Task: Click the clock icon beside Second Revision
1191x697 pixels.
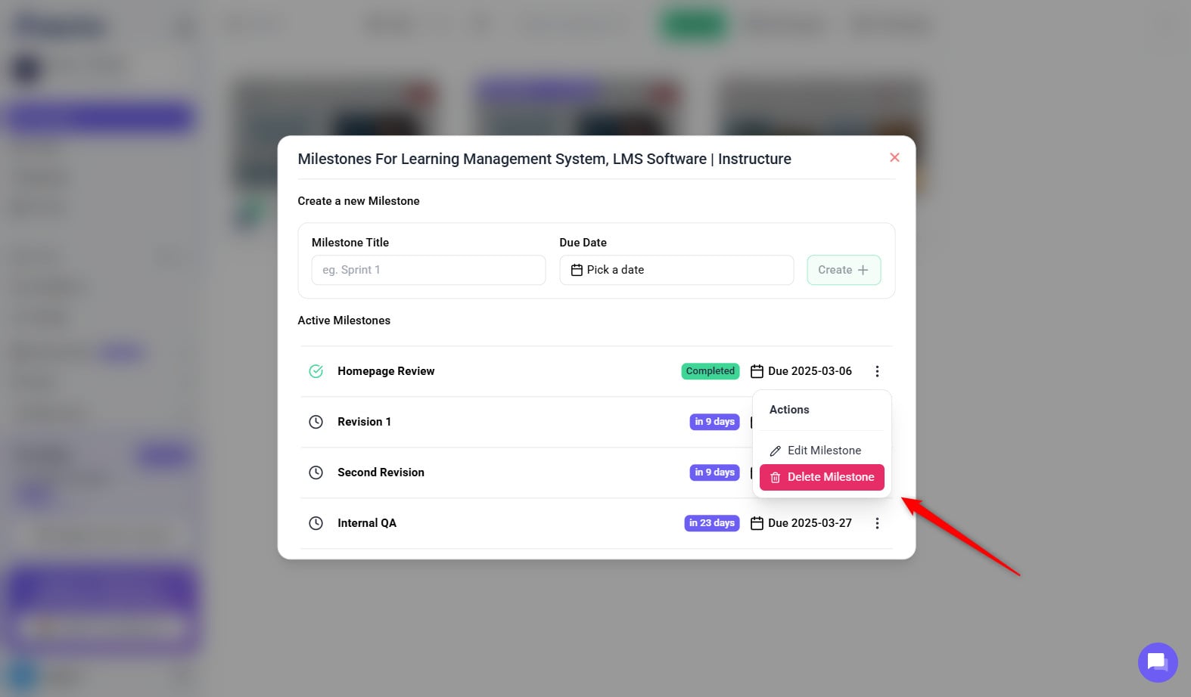Action: coord(316,472)
